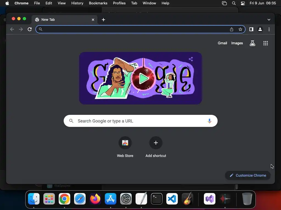
Task: Click the Customize Chrome button
Action: (x=248, y=175)
